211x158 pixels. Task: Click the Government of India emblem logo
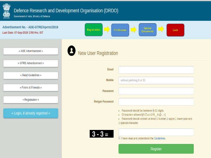click(x=7, y=10)
